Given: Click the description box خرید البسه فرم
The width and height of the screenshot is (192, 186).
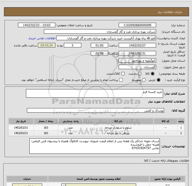Looking at the screenshot, I should 95,93.
